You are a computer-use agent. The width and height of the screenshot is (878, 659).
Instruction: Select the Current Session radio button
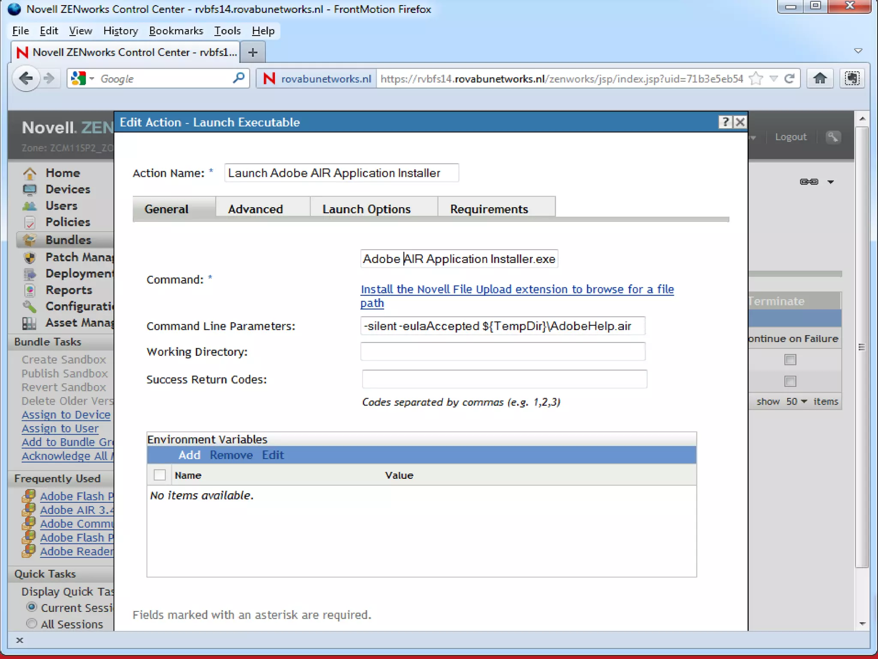pyautogui.click(x=31, y=607)
